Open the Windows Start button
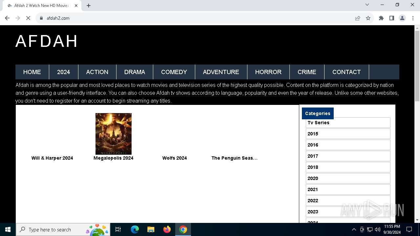Viewport: 420px width, 236px height. coord(8,229)
